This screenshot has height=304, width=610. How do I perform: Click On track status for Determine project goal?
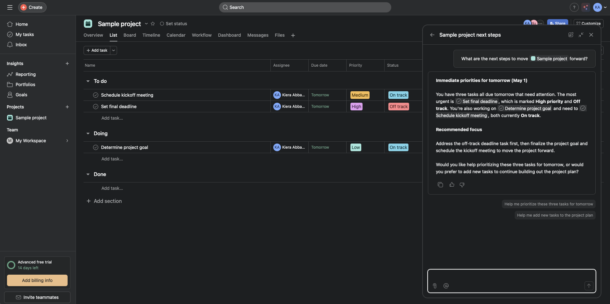(x=398, y=147)
